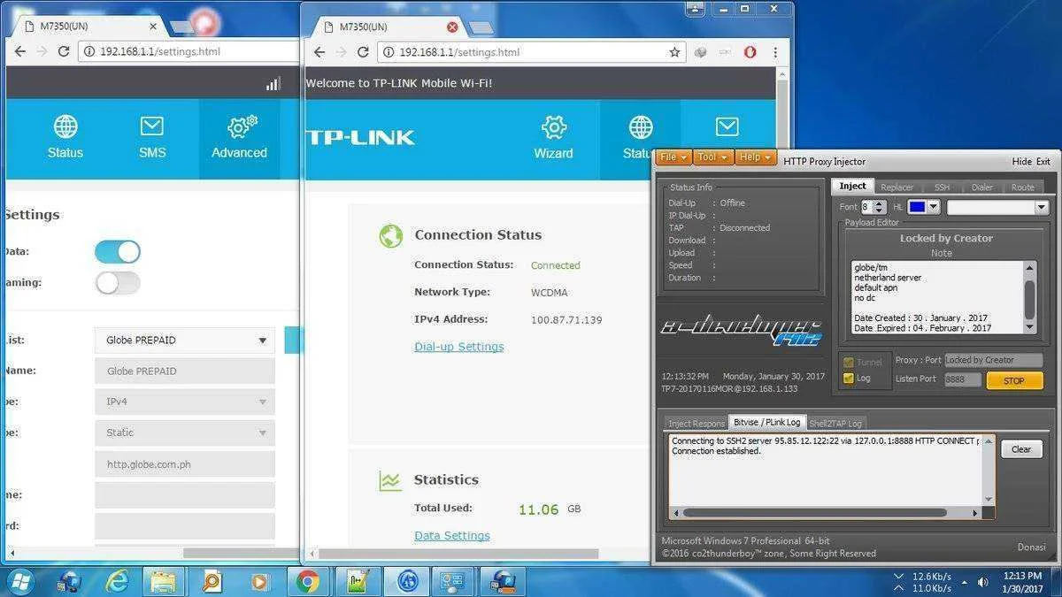Switch to the Replacer tab
1062x597 pixels.
point(897,188)
